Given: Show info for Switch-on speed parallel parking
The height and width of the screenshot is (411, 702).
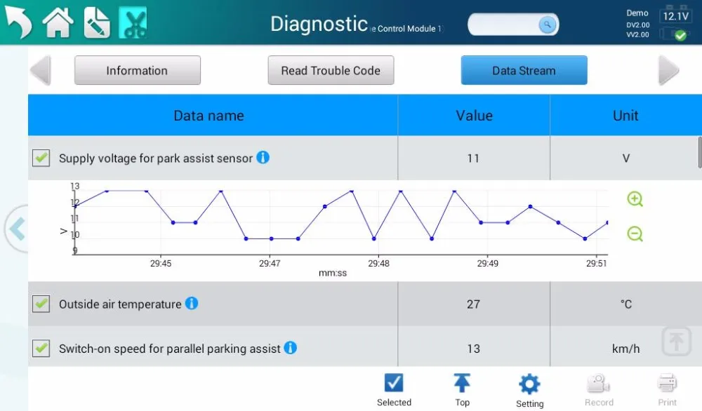Looking at the screenshot, I should pos(291,347).
